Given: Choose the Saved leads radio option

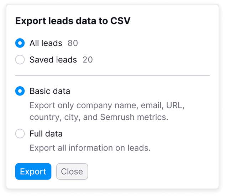Looking at the screenshot, I should pos(20,60).
